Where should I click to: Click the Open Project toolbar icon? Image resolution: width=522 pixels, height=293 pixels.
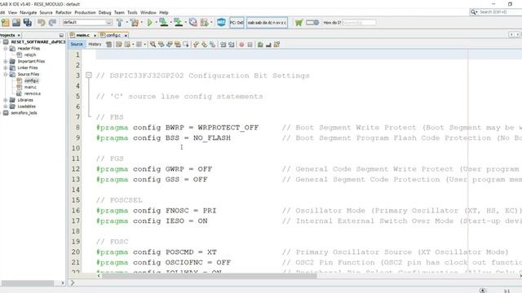pos(16,23)
